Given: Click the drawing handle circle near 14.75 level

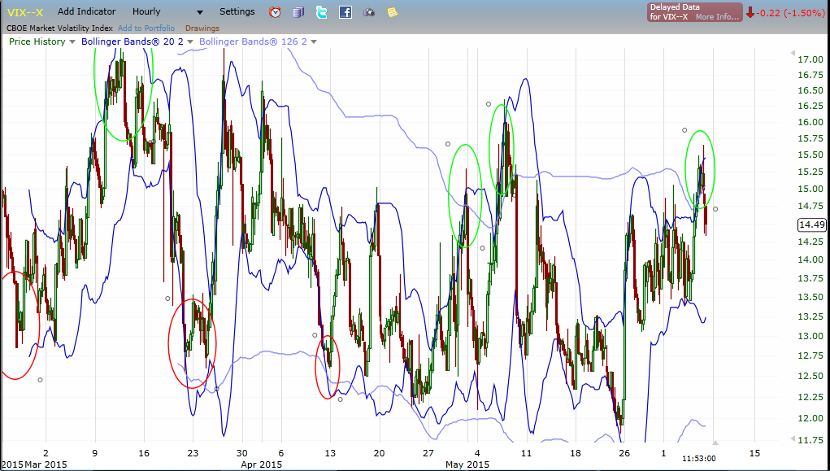Looking at the screenshot, I should tap(715, 209).
